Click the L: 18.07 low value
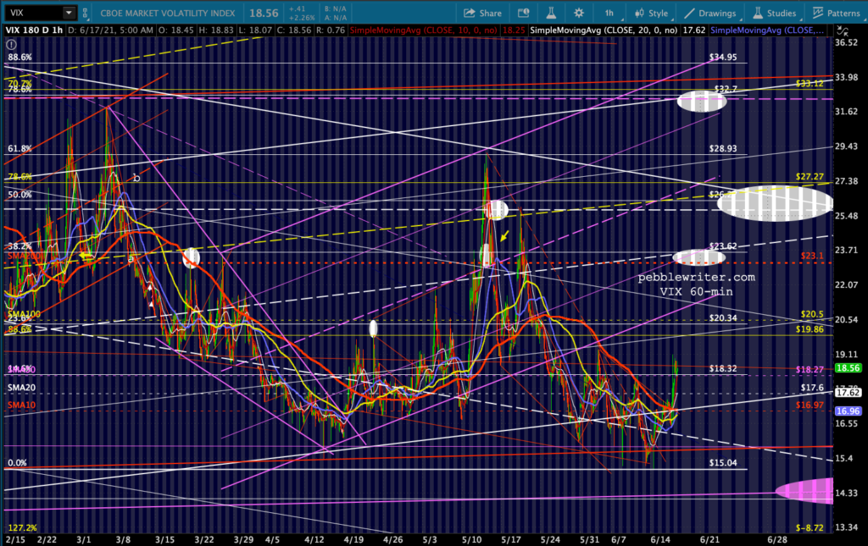Image resolution: width=868 pixels, height=546 pixels. click(254, 30)
